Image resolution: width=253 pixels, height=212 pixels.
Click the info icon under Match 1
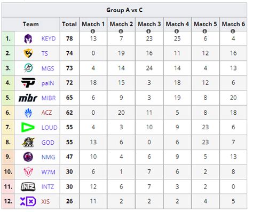(x=93, y=32)
